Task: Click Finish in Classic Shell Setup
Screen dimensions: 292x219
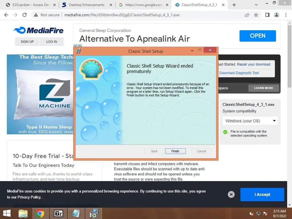Action: pyautogui.click(x=175, y=151)
